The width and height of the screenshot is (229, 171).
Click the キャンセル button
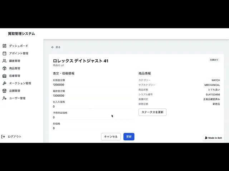[111, 137]
